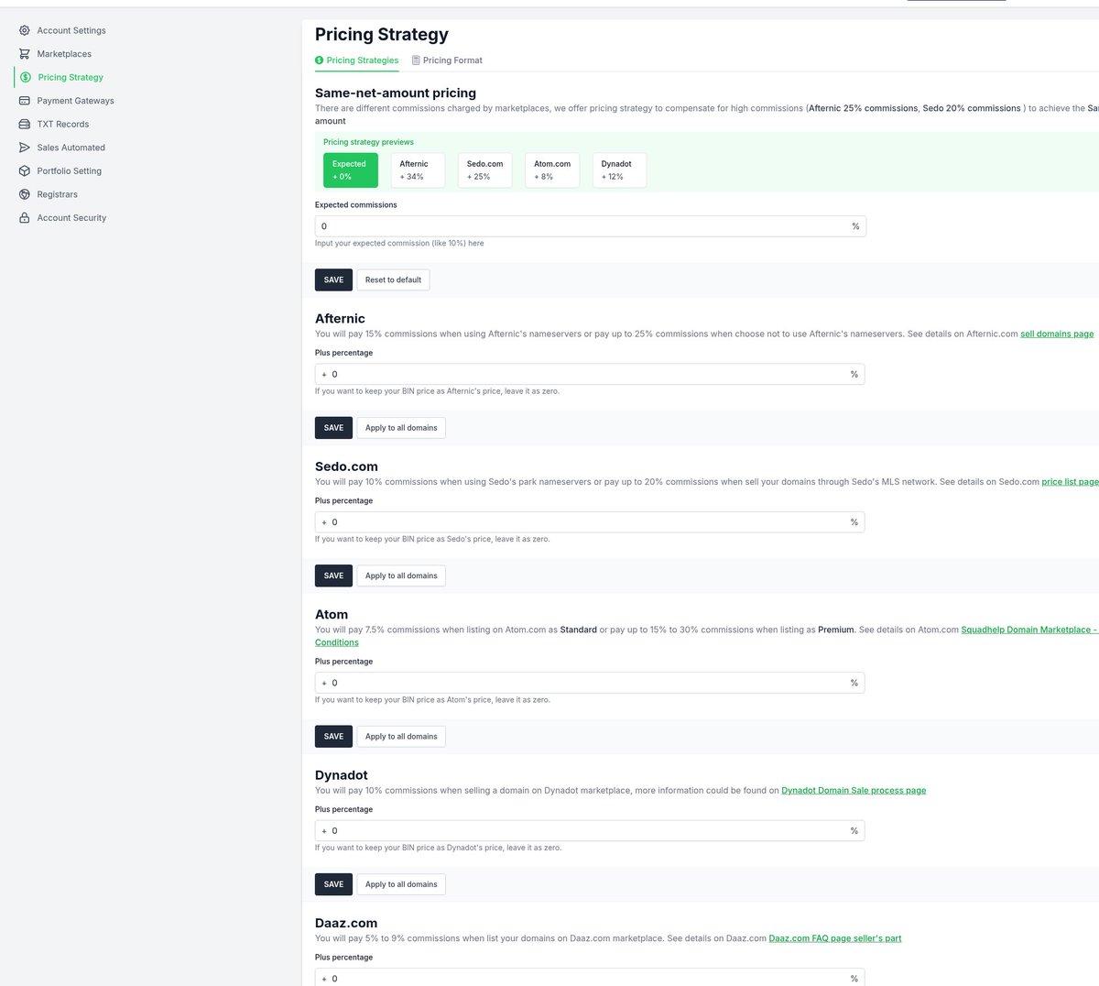Select the Afternic +34% preview card

point(418,170)
